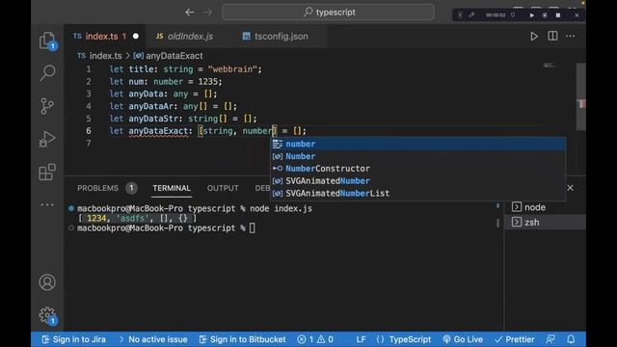Open the notifications bell icon
Viewport: 617px width, 347px height.
pos(571,339)
